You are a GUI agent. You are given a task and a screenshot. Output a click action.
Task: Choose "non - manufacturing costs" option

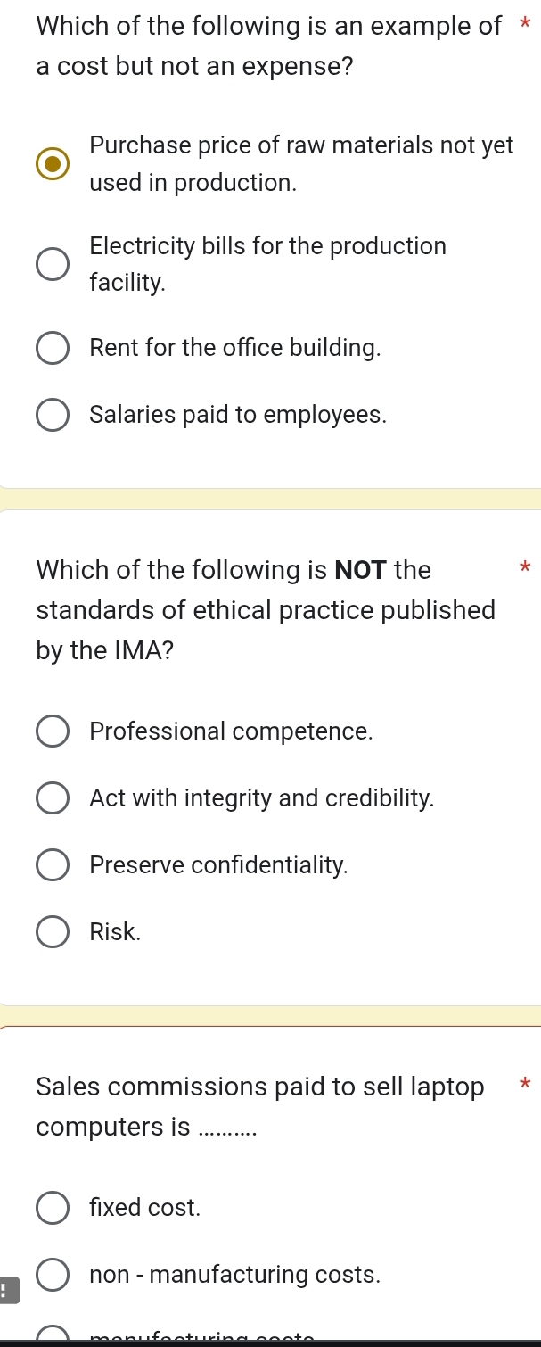[53, 1275]
